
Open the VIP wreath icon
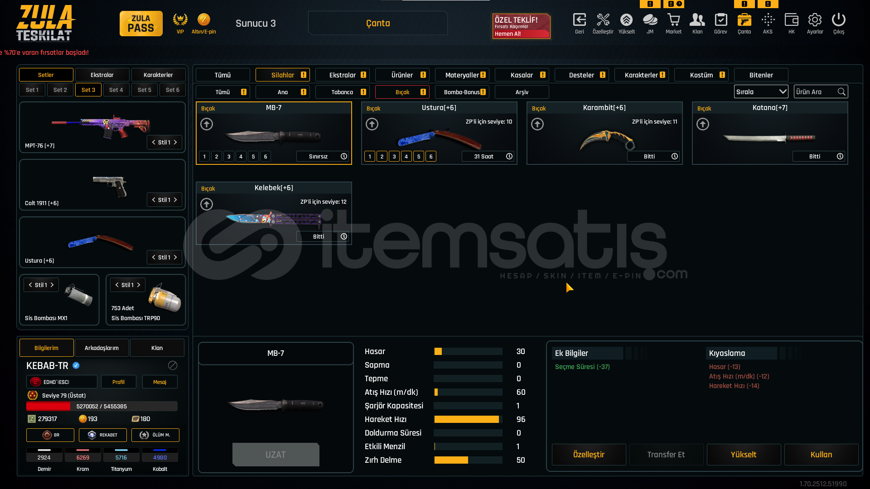click(x=180, y=20)
